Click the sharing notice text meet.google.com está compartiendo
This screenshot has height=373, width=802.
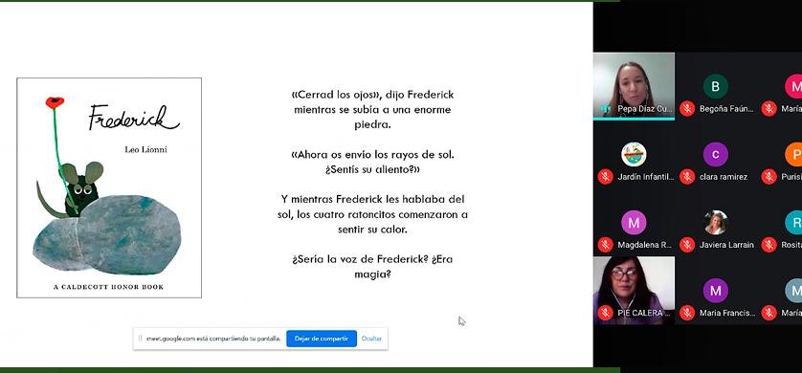pyautogui.click(x=213, y=339)
